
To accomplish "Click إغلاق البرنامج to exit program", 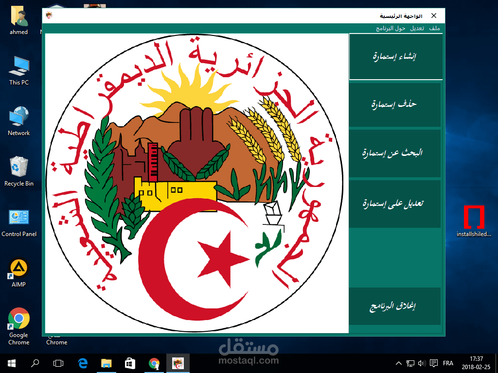I will 395,306.
